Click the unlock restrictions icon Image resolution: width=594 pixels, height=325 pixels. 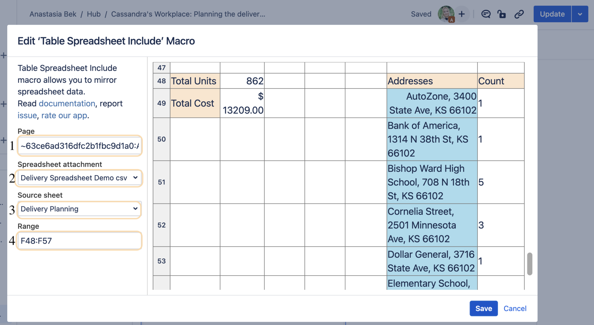tap(502, 14)
